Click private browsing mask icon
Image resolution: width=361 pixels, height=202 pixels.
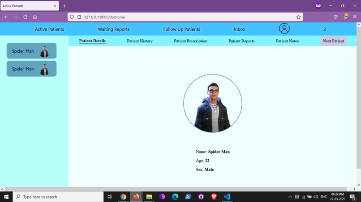click(318, 6)
